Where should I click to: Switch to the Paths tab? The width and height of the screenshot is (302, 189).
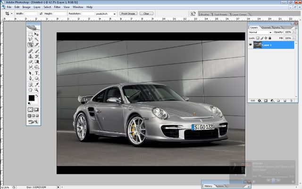(277, 27)
